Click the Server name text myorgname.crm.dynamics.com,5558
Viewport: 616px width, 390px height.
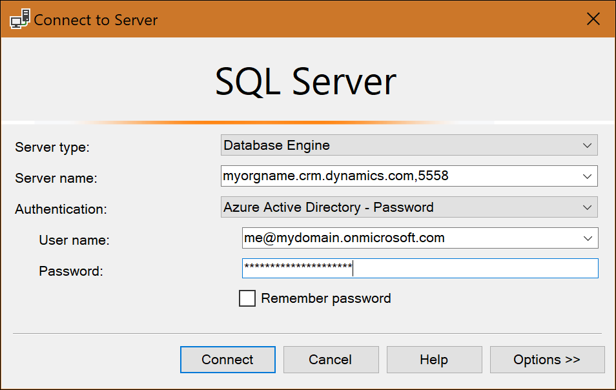tap(336, 176)
